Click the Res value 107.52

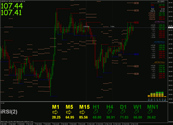click(162, 5)
